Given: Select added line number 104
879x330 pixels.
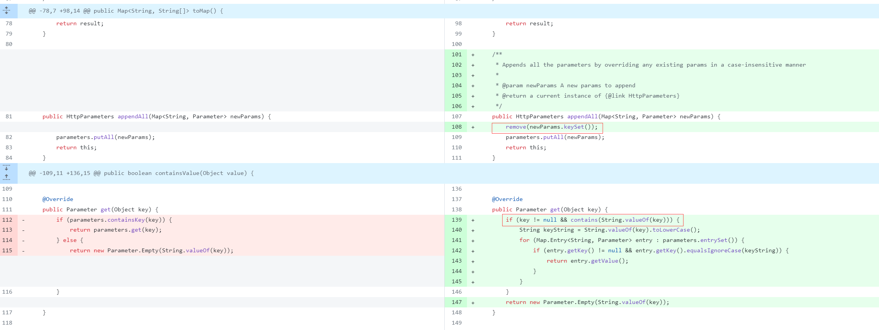Looking at the screenshot, I should pos(457,85).
